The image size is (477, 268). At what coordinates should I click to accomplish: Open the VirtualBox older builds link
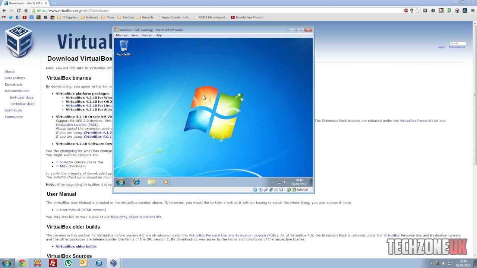[76, 246]
